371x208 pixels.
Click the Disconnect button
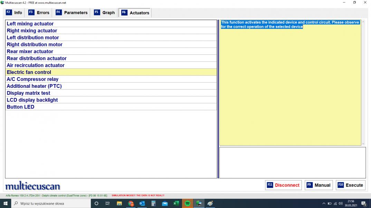pos(283,185)
